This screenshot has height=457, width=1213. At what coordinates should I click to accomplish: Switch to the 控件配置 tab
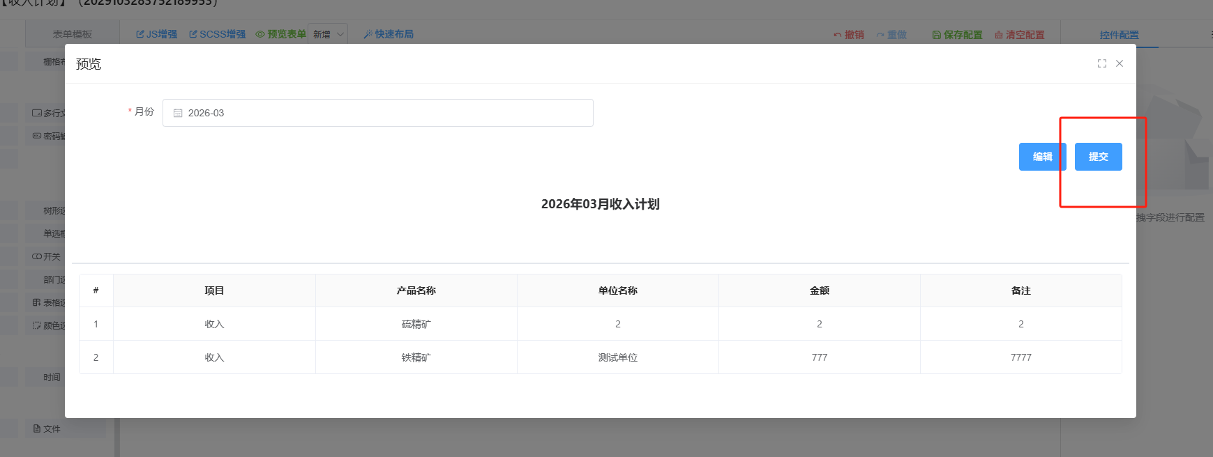1119,35
